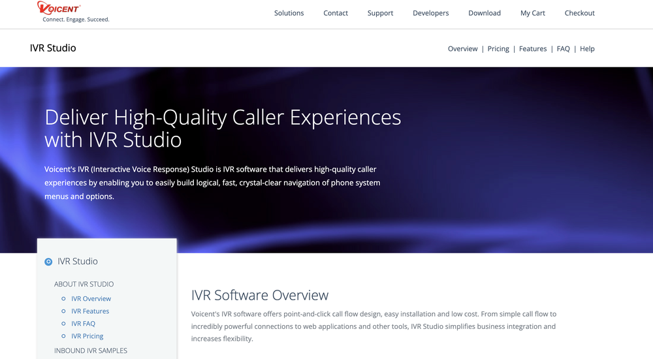This screenshot has height=359, width=653.
Task: Open IVR Pricing in the sidebar
Action: 87,336
